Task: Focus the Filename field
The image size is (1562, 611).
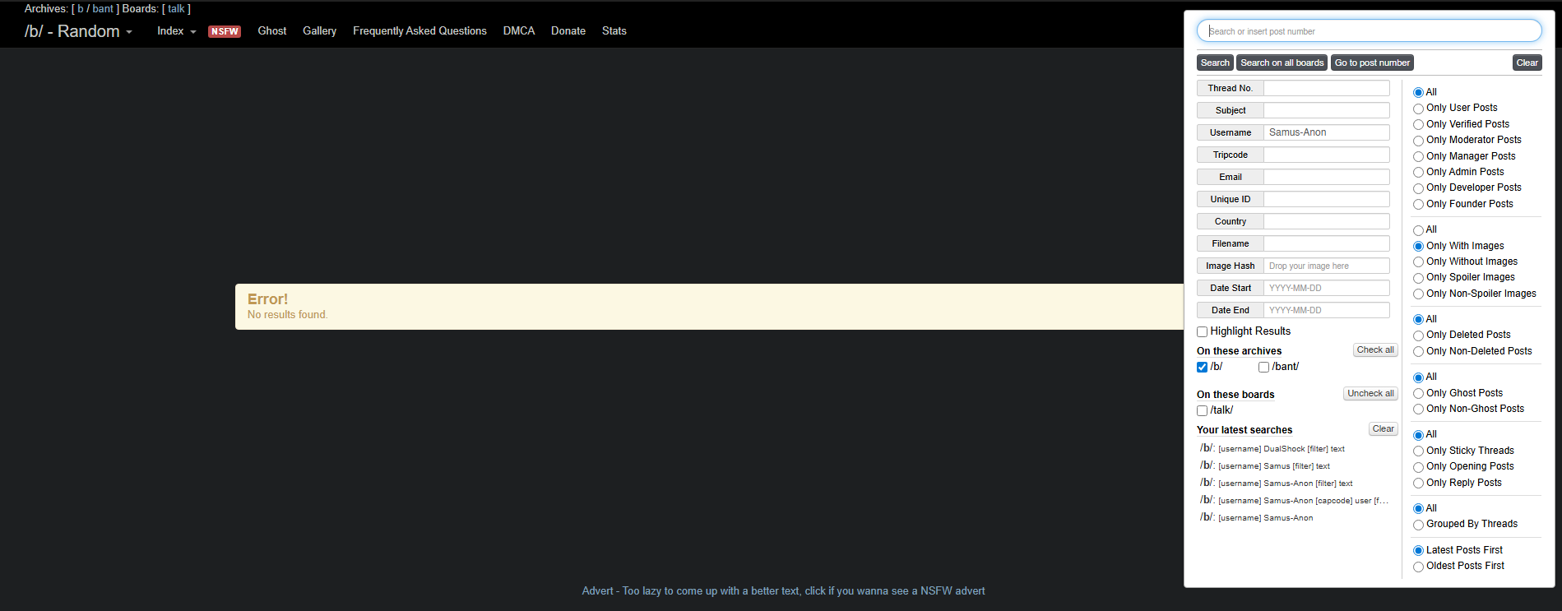Action: point(1327,243)
